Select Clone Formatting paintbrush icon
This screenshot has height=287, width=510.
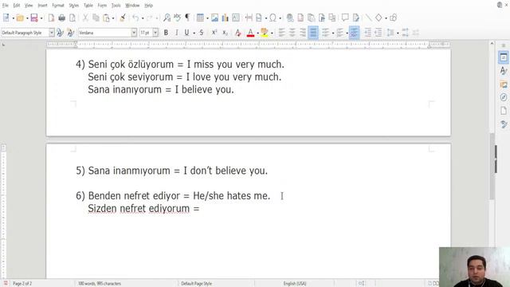click(123, 18)
